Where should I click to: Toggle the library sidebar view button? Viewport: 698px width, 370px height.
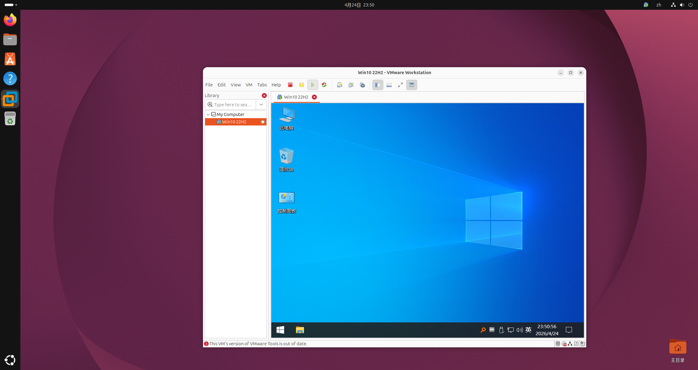pyautogui.click(x=378, y=85)
